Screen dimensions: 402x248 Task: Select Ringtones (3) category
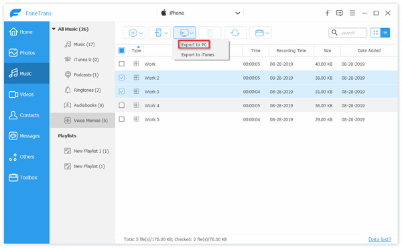tap(82, 90)
